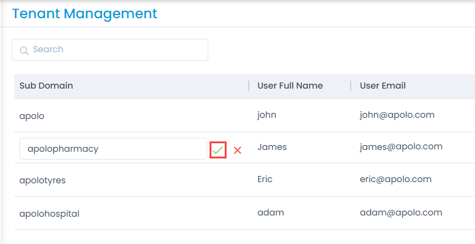Click user name john
Viewport: 475px width, 244px height.
coord(267,115)
